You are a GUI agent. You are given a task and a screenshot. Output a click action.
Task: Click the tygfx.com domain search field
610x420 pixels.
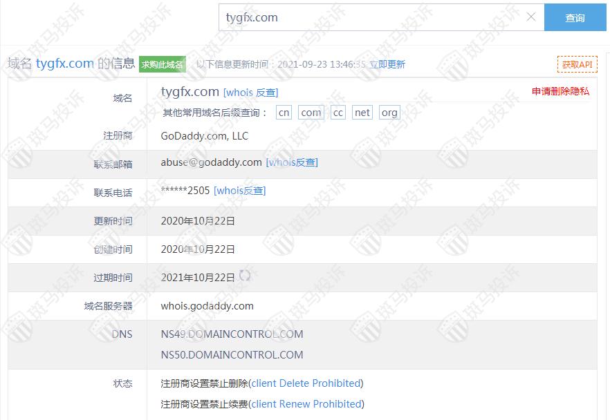coord(373,18)
